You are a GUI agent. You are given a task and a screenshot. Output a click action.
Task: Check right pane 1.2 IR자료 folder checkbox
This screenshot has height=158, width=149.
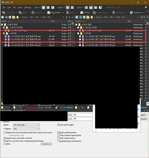point(78,33)
